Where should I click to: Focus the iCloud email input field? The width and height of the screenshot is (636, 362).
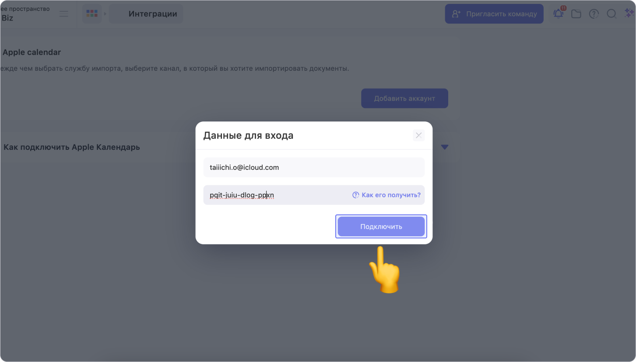click(314, 167)
